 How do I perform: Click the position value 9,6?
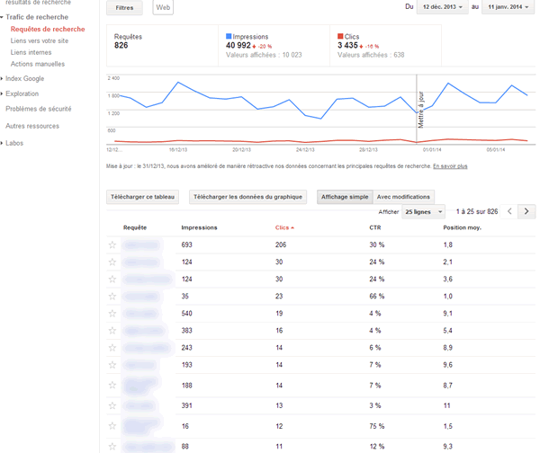(x=447, y=365)
